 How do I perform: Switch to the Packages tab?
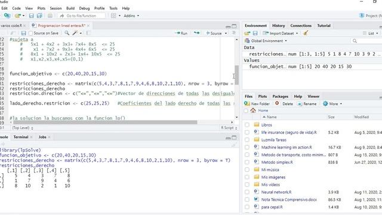tap(280, 96)
